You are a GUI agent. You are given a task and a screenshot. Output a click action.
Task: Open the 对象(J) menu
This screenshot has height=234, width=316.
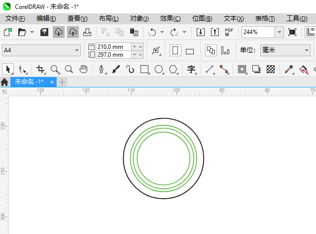[x=139, y=19]
